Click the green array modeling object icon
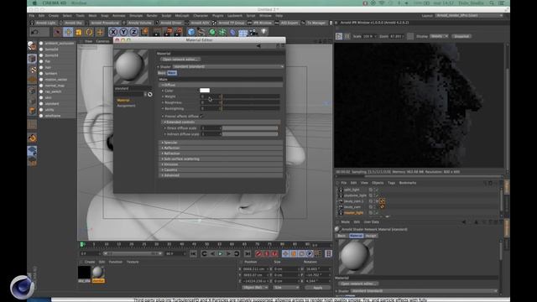Screen dimensions: 537x302 click(x=222, y=32)
